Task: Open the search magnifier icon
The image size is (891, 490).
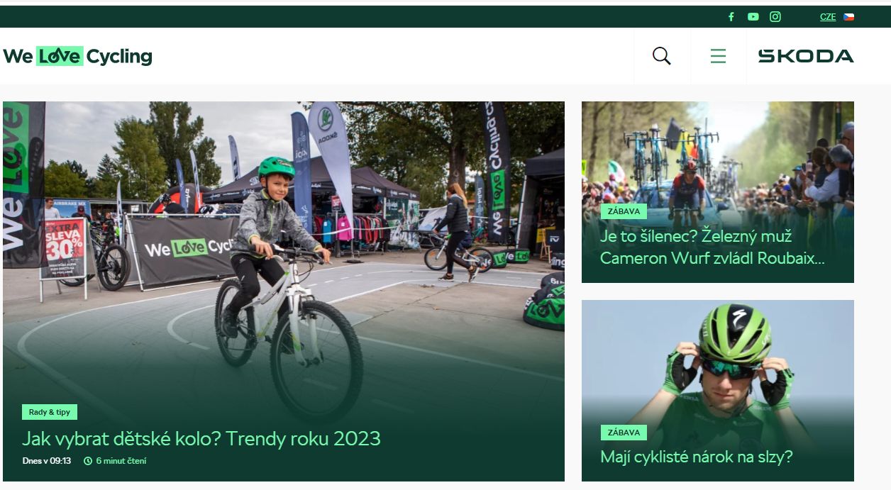Action: [x=662, y=56]
